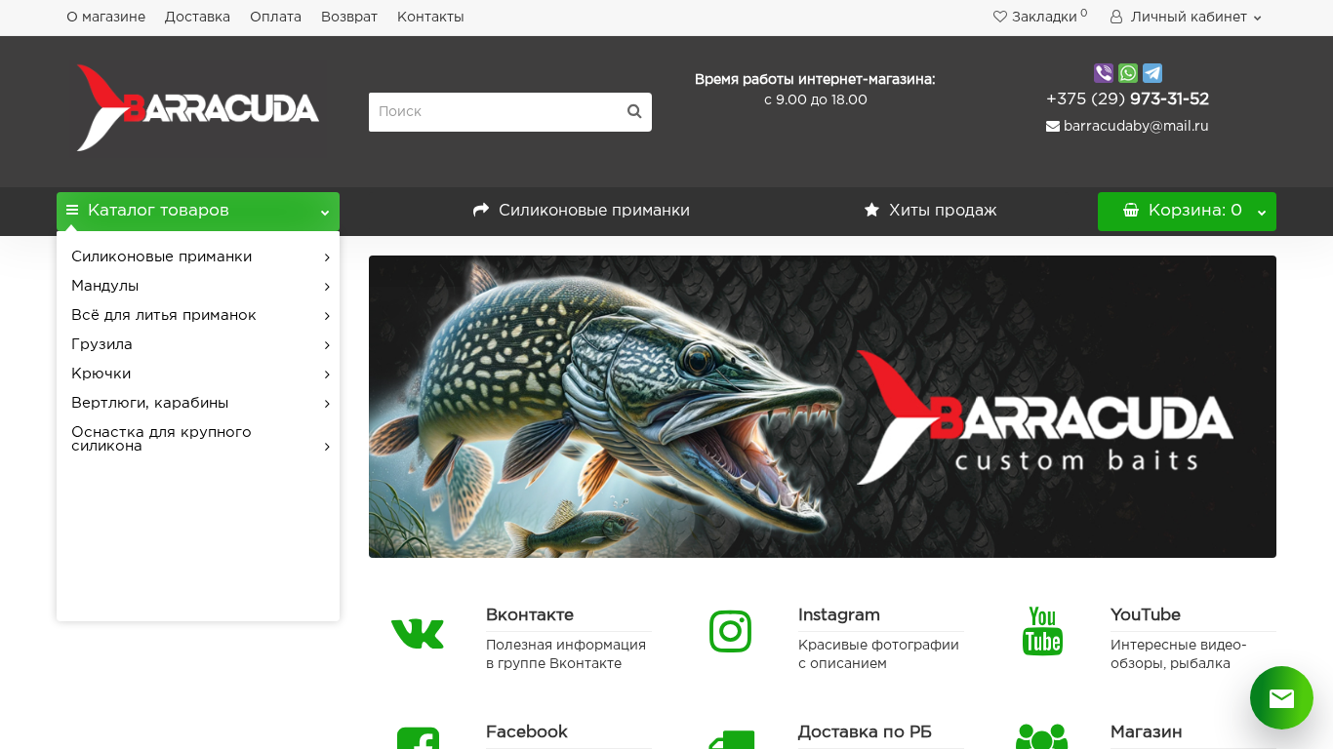The height and width of the screenshot is (749, 1333).
Task: Click phone number +375 (29) 973-31-52
Action: pyautogui.click(x=1127, y=99)
